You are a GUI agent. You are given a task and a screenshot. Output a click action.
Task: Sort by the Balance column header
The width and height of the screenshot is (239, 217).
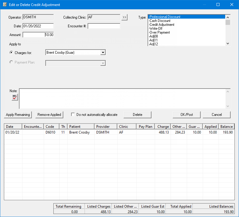226,127
